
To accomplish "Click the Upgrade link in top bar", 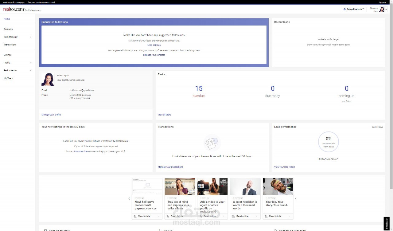I will click(383, 2).
